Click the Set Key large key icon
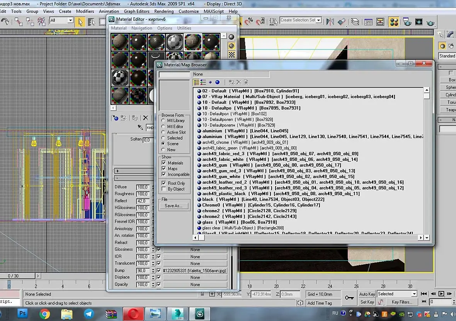 point(349,298)
